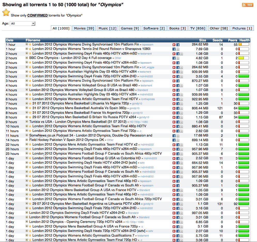Click the 5.75 GB size cell
The height and width of the screenshot is (242, 257).
click(x=202, y=236)
